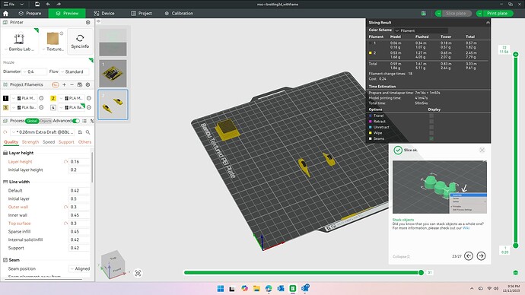Collapse the Slicing Result panel
Screen dimensions: 525x295
(488, 22)
